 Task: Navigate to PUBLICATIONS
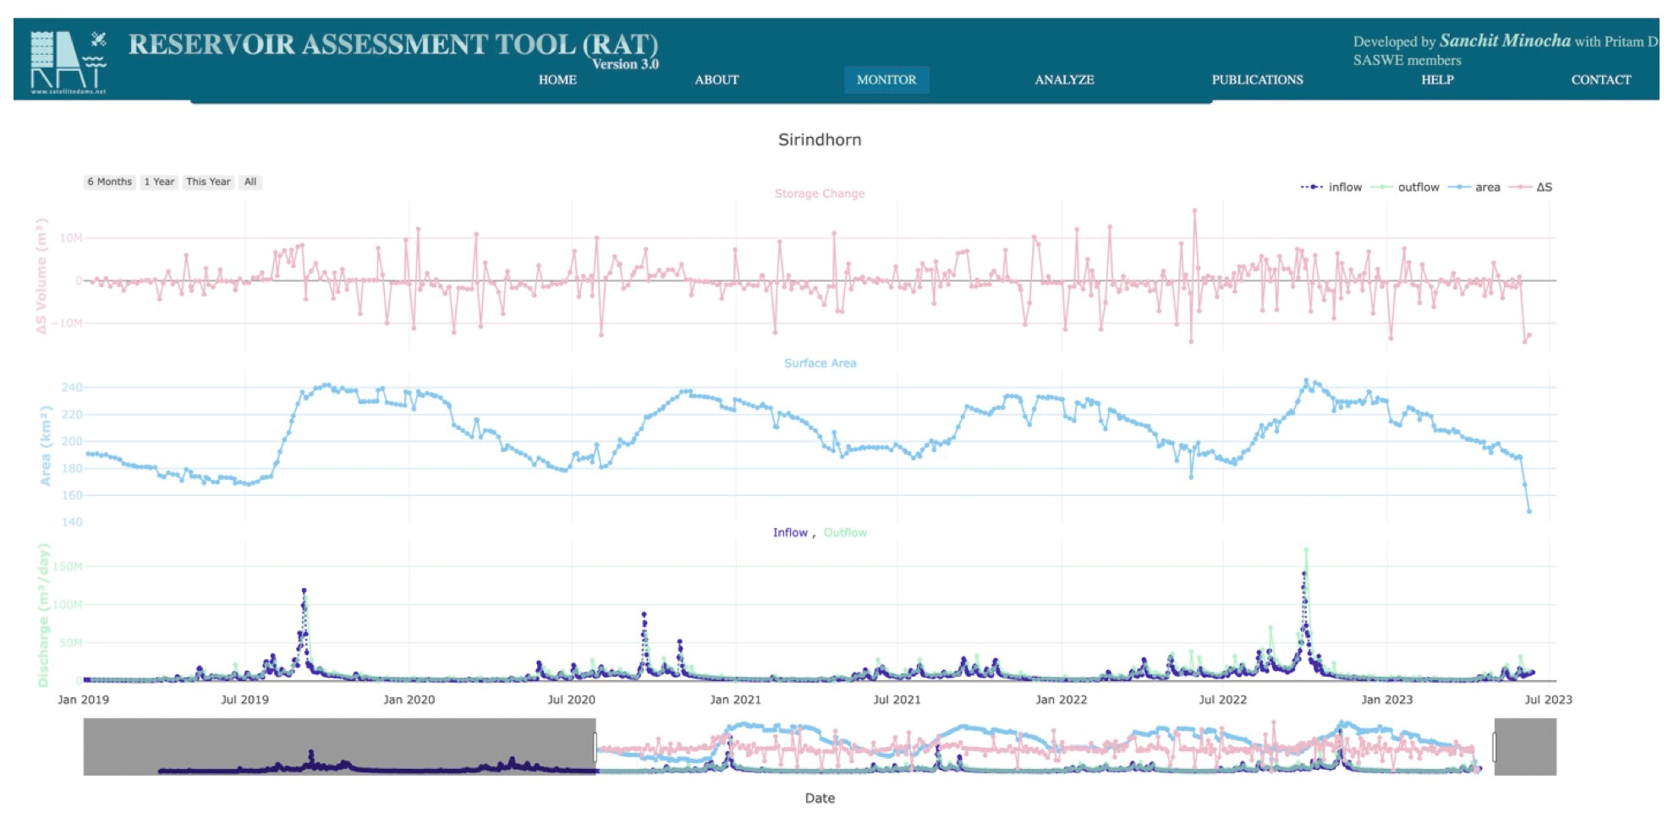coord(1257,80)
